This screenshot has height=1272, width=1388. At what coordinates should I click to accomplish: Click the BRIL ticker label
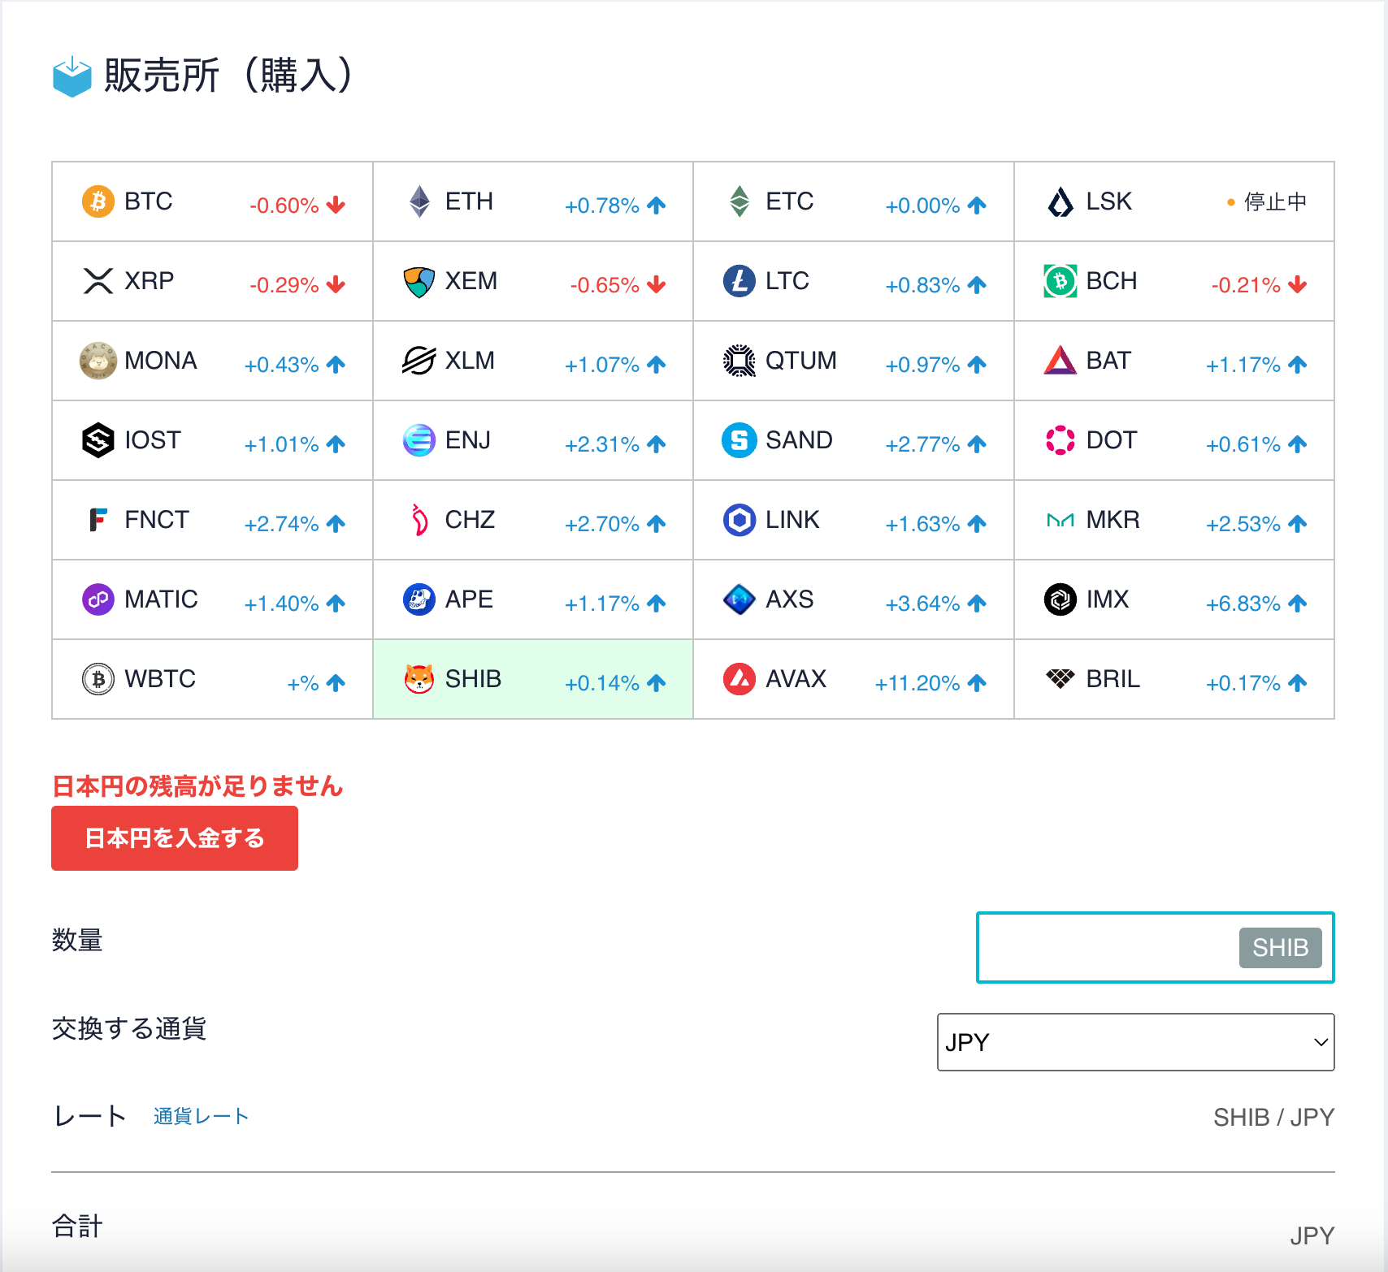click(x=1113, y=678)
